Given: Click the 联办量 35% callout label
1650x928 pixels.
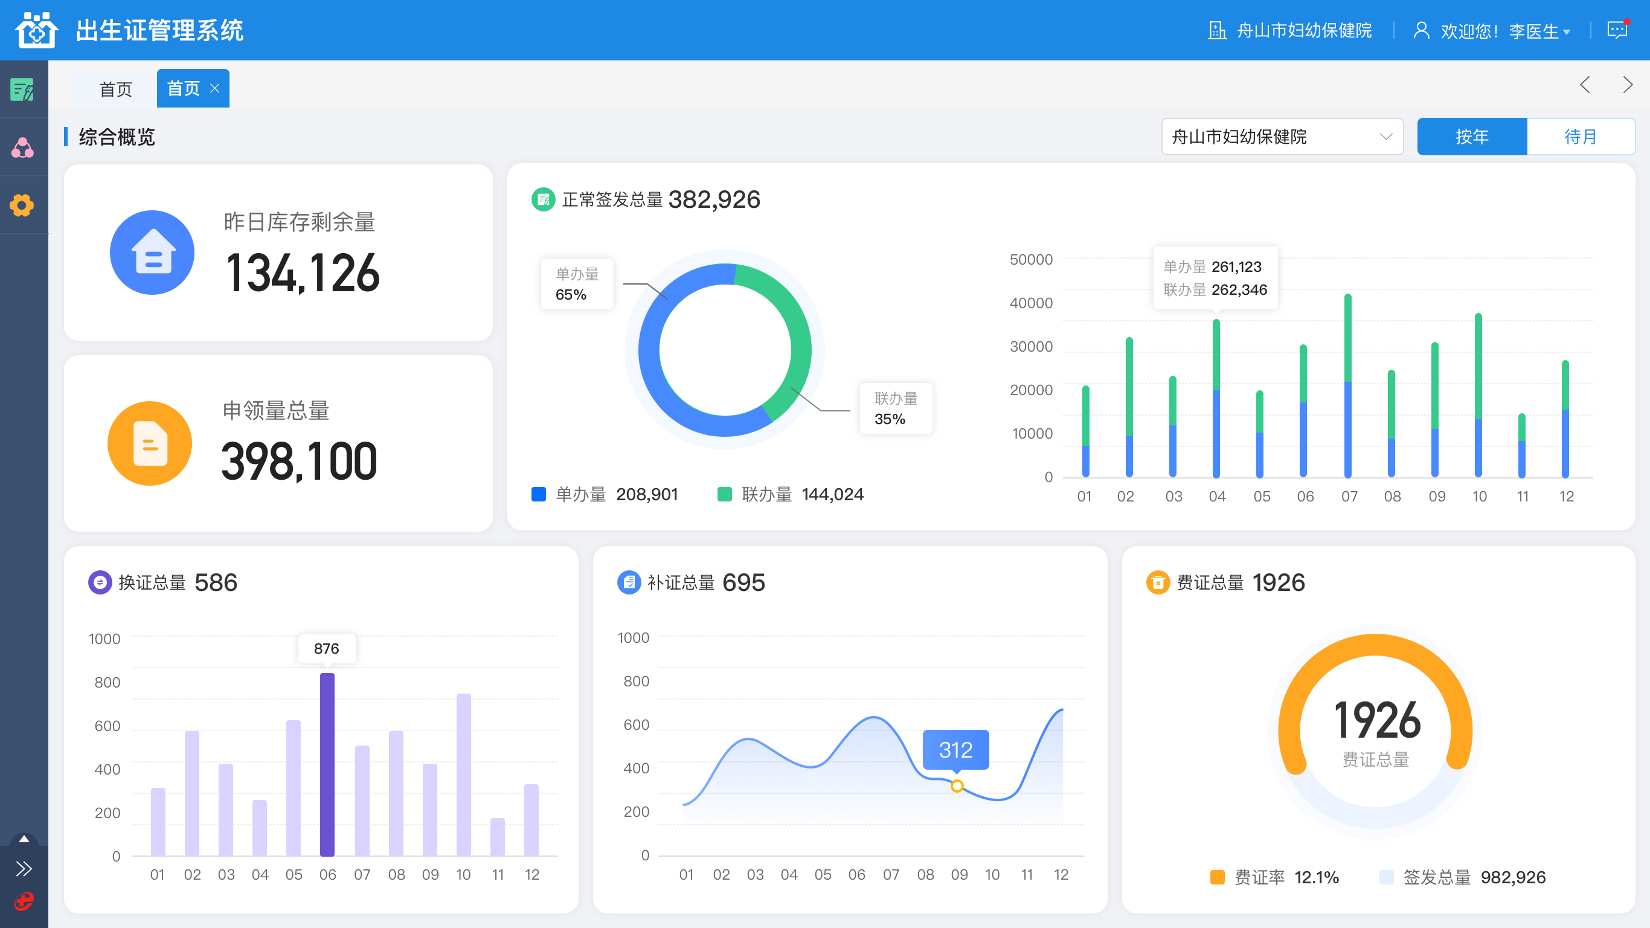Looking at the screenshot, I should point(896,408).
